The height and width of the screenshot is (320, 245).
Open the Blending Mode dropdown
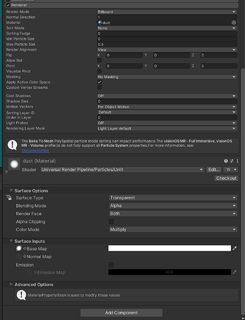(x=173, y=206)
